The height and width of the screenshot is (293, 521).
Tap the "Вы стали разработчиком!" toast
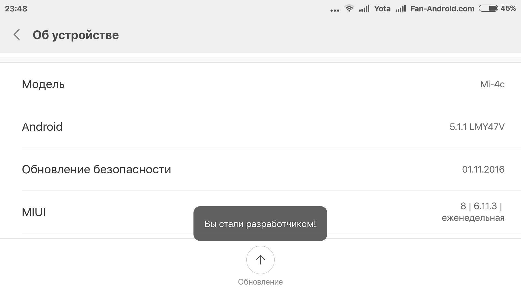(x=260, y=224)
